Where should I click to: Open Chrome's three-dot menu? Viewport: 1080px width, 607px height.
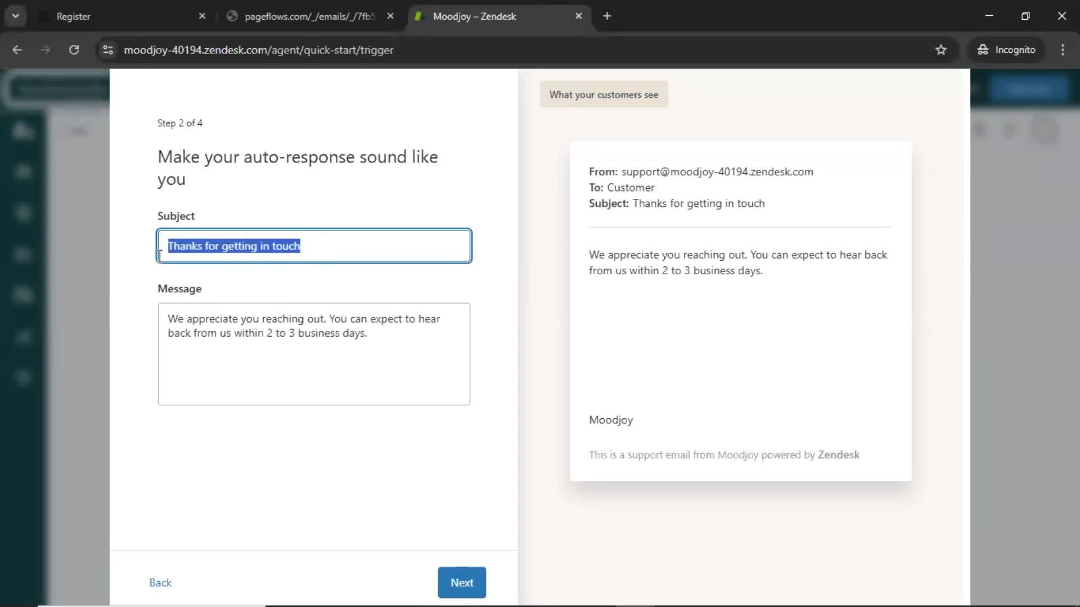(1063, 50)
